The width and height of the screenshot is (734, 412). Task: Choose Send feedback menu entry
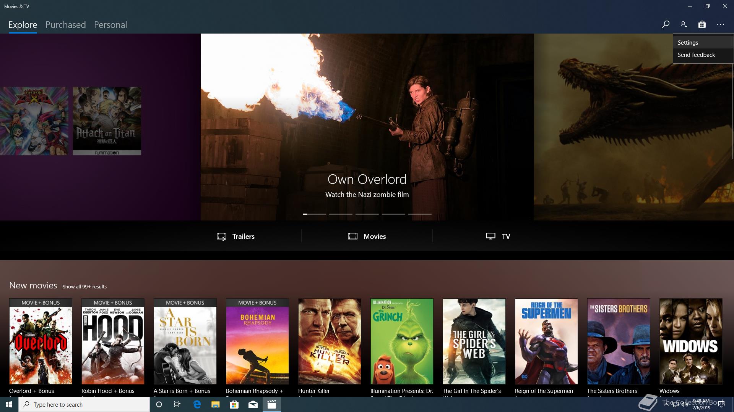(x=703, y=55)
